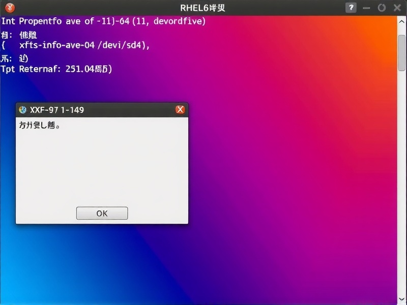Screen dimensions: 407x305
Task: Select the terminal window title RHEL6
Action: (x=202, y=8)
